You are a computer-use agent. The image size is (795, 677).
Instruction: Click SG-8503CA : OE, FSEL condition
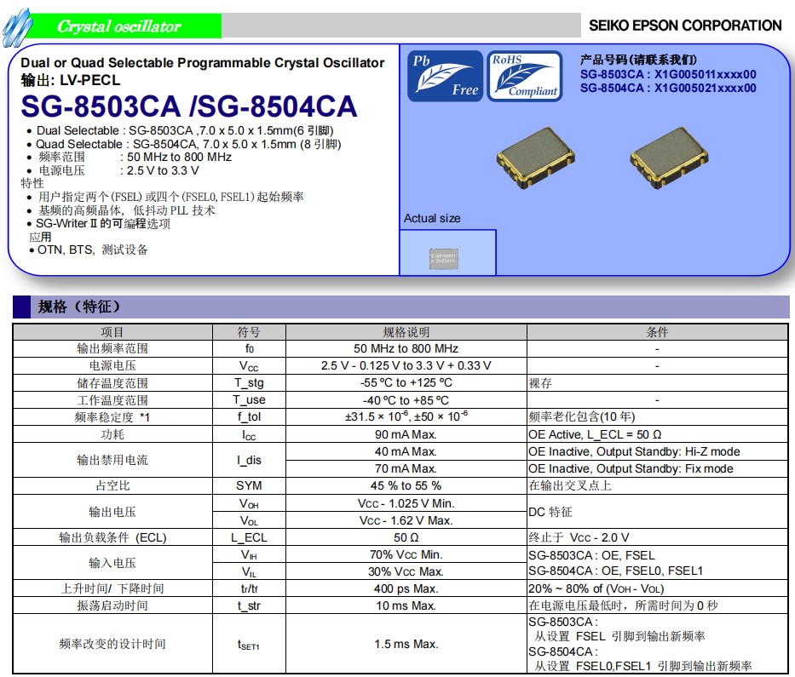pyautogui.click(x=591, y=555)
